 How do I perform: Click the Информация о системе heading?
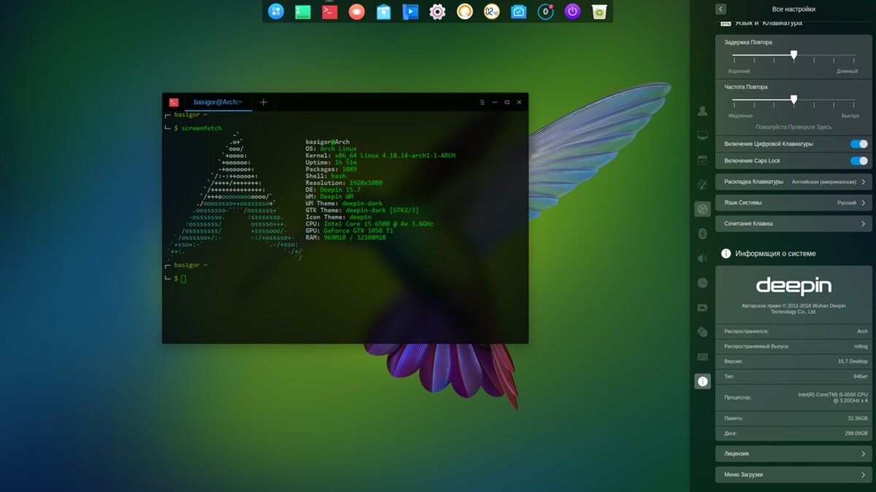click(x=776, y=254)
